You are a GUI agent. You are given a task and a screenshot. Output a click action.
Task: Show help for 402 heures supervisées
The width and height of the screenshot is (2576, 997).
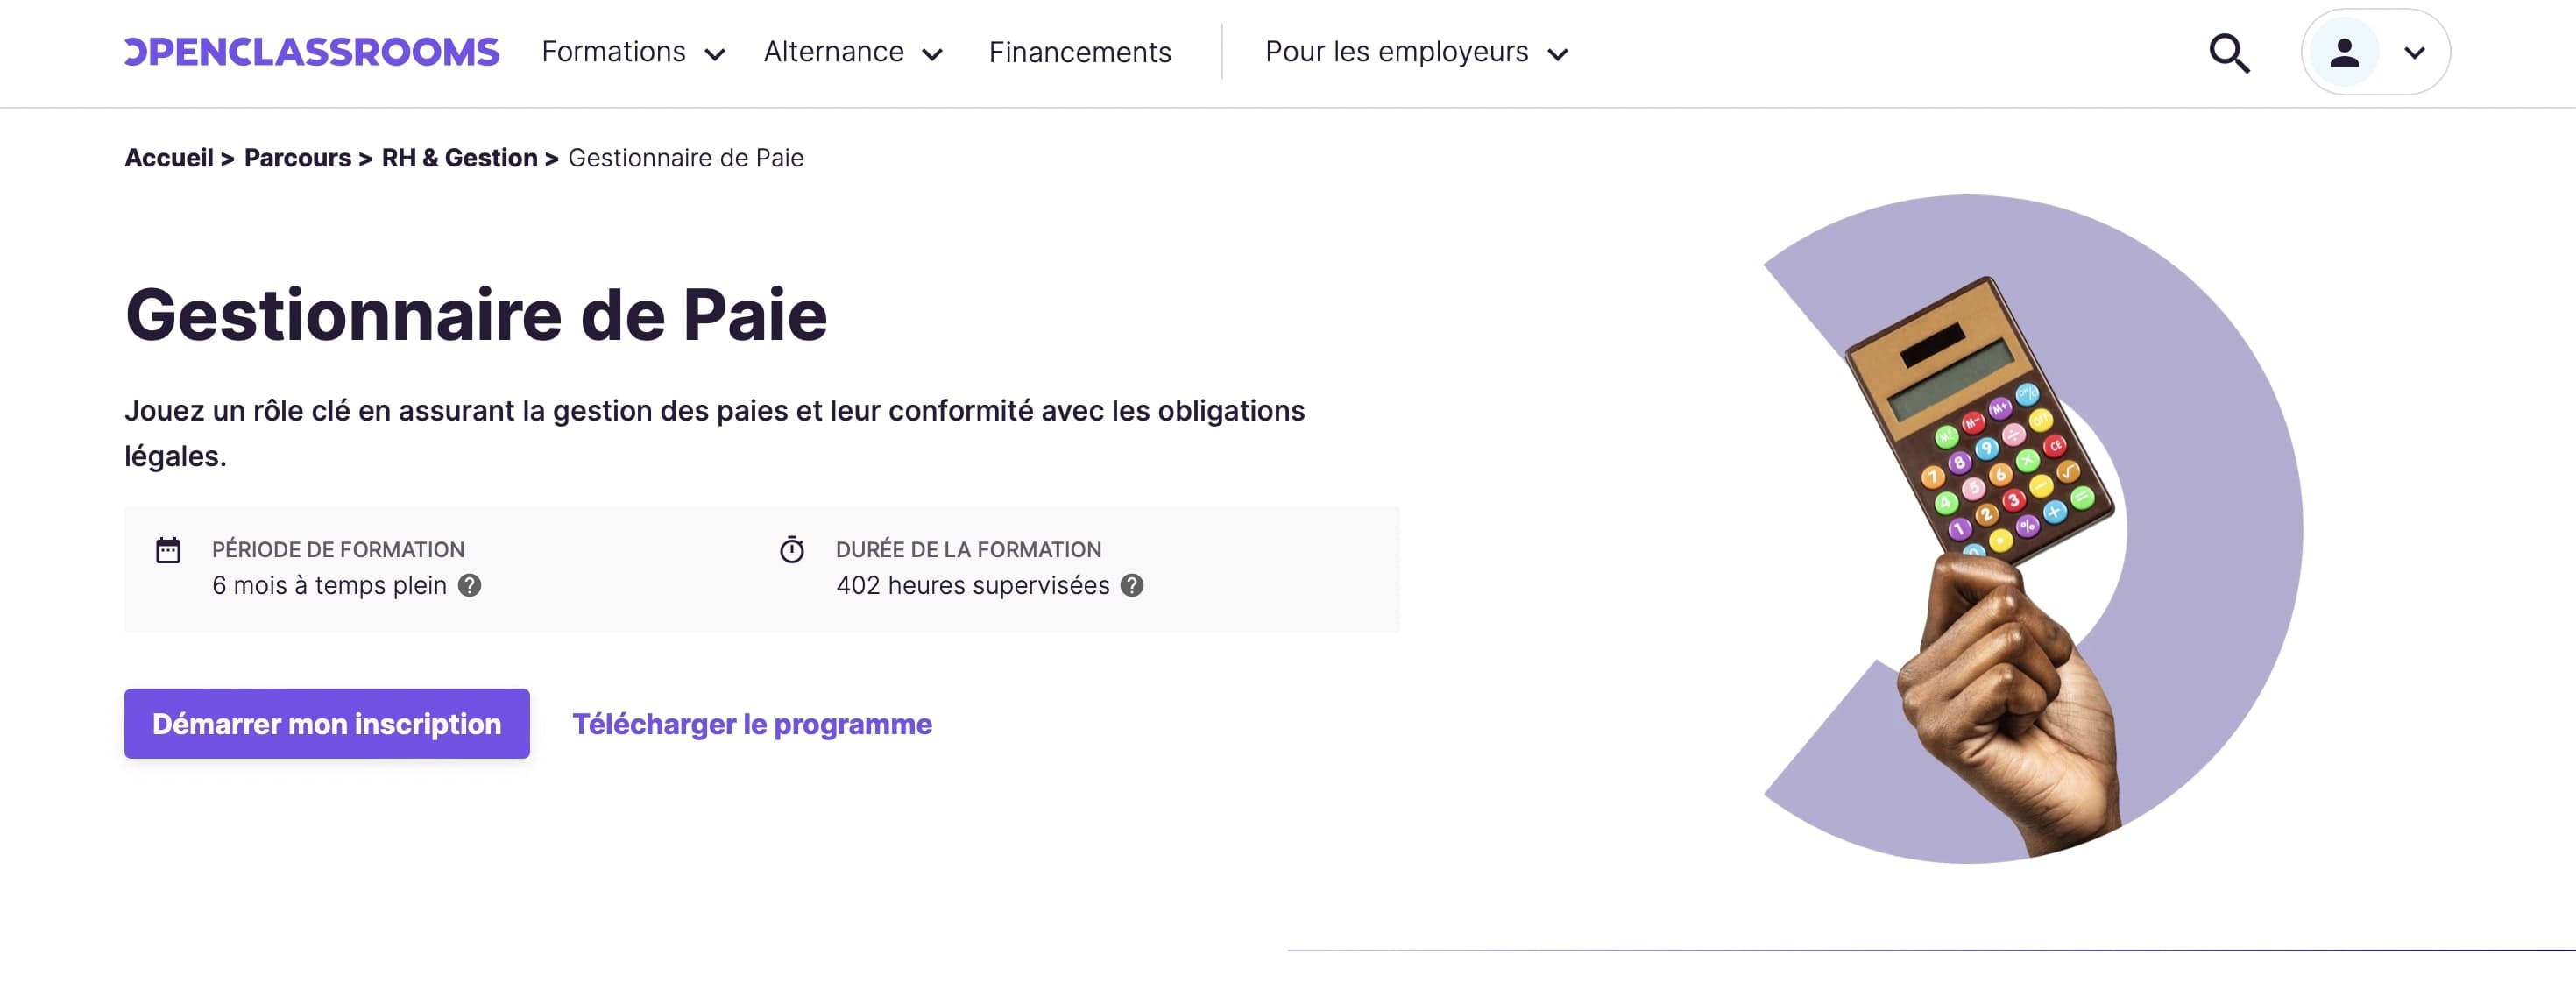pos(1131,585)
